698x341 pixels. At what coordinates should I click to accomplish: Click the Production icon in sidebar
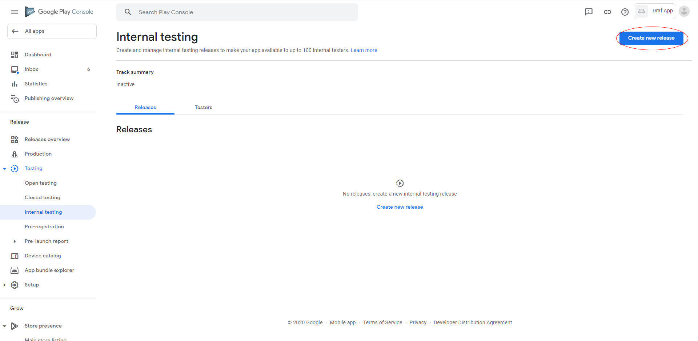[15, 154]
